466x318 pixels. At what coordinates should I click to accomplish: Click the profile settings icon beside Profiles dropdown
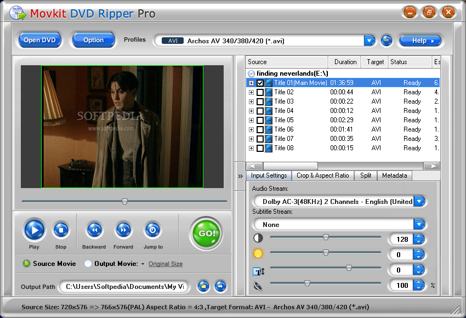click(387, 41)
